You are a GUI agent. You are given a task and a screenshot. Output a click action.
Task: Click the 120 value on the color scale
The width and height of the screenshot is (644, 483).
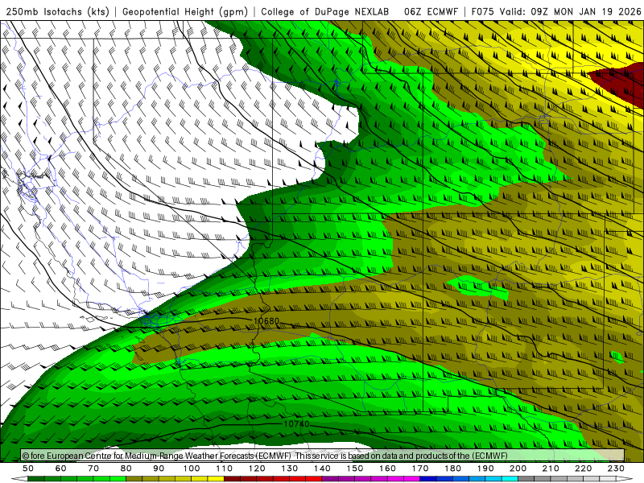257,469
